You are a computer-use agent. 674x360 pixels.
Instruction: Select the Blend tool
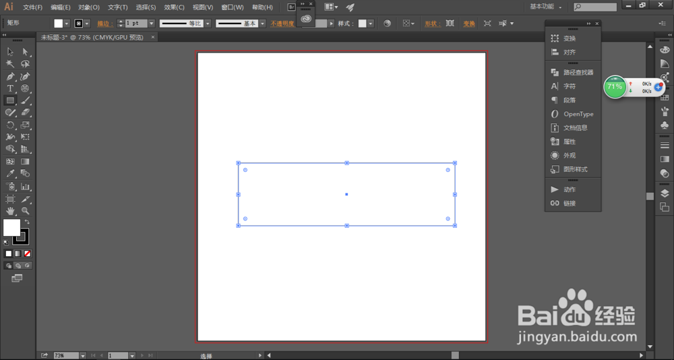point(26,174)
